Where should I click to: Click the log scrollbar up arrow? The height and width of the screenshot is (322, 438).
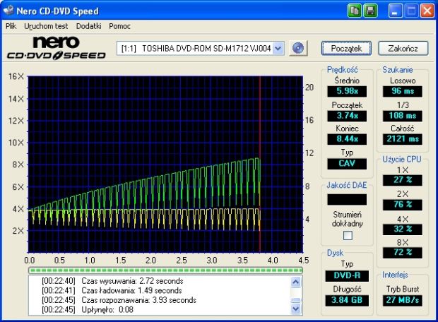[x=296, y=282]
